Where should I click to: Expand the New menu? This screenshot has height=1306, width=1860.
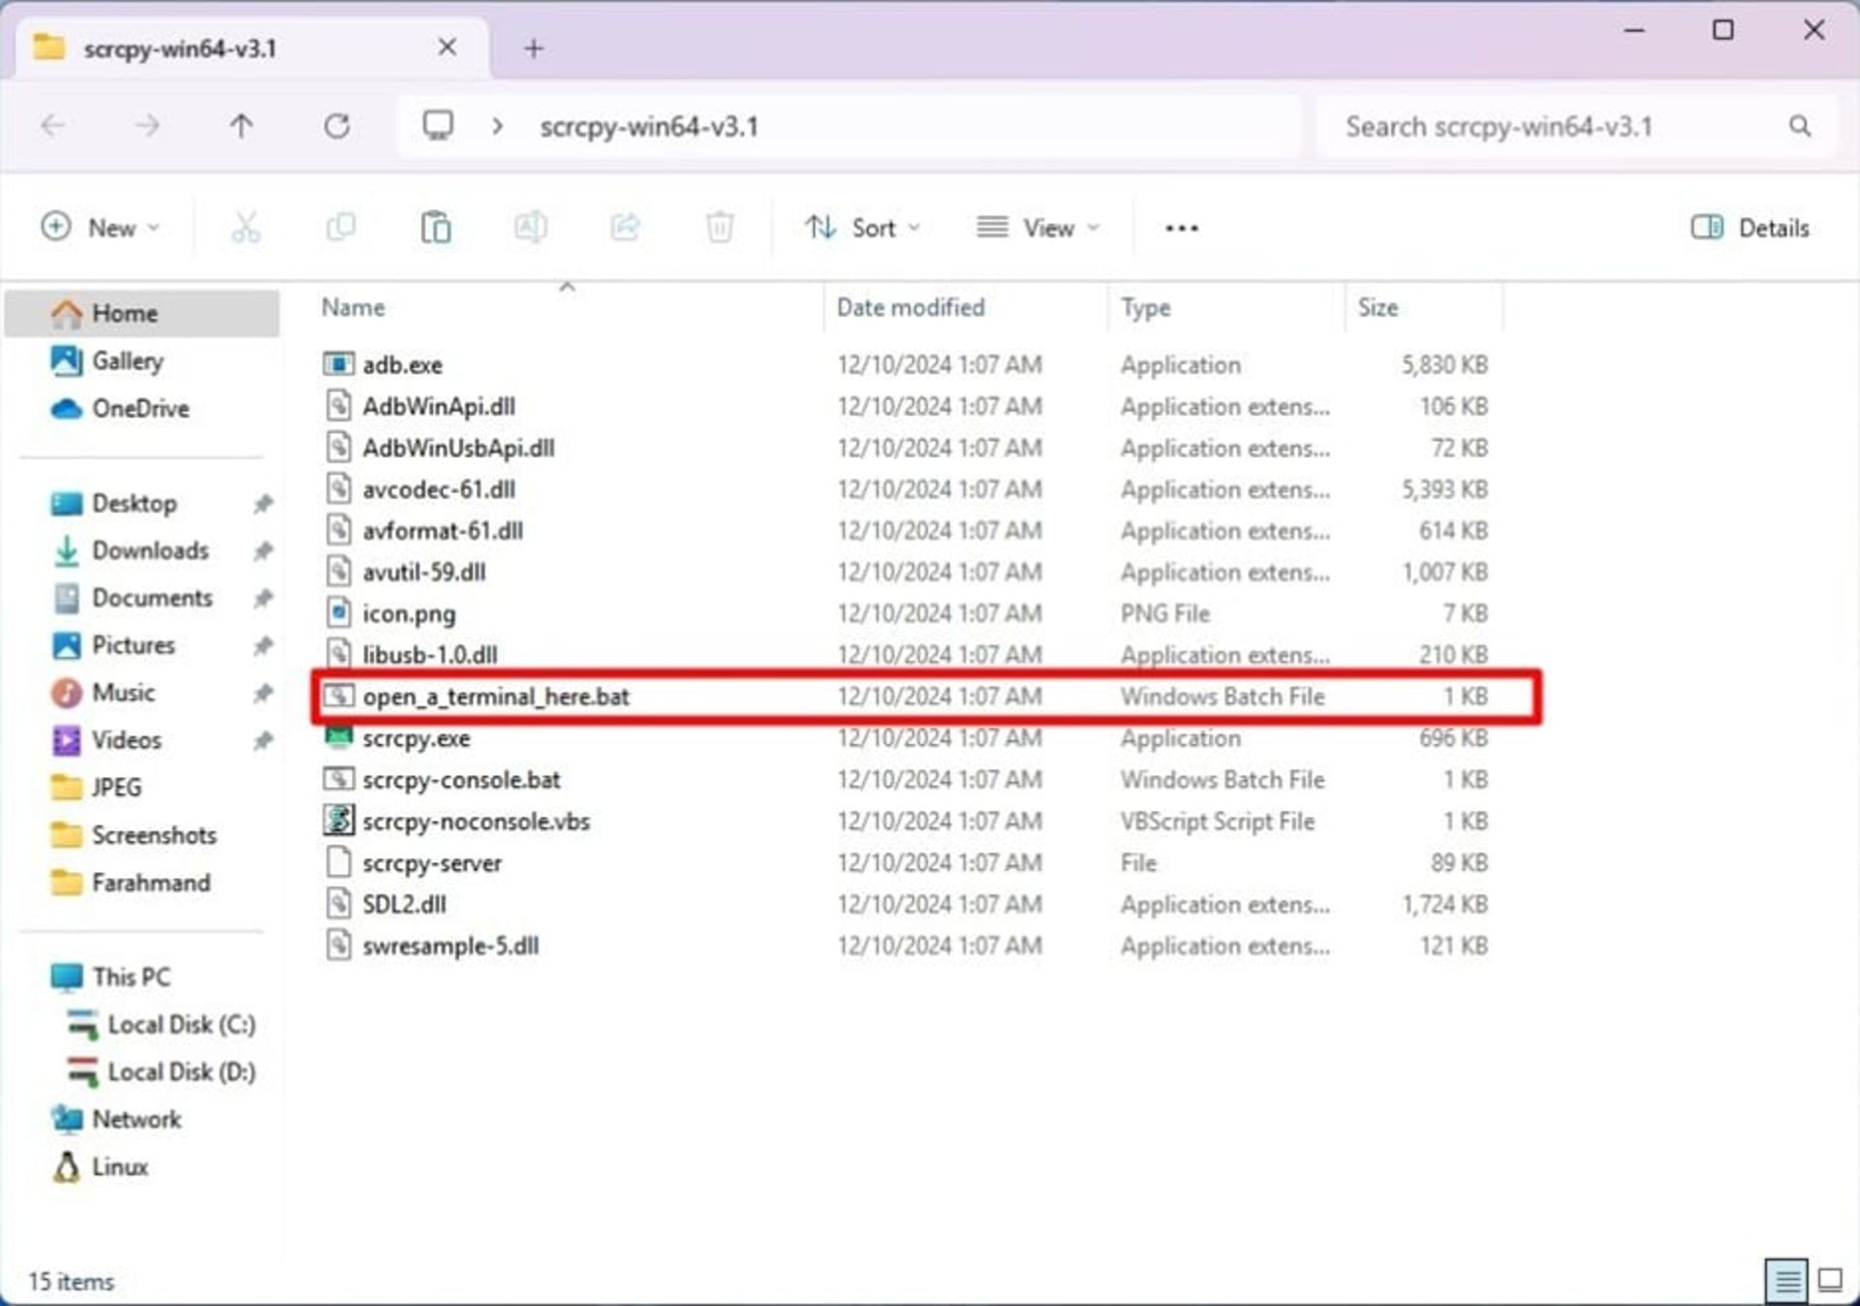(102, 228)
